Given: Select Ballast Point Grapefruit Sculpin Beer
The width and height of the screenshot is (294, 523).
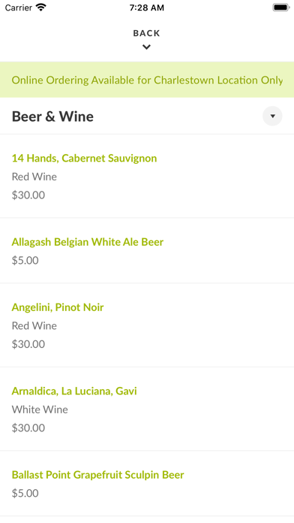Looking at the screenshot, I should (x=98, y=475).
